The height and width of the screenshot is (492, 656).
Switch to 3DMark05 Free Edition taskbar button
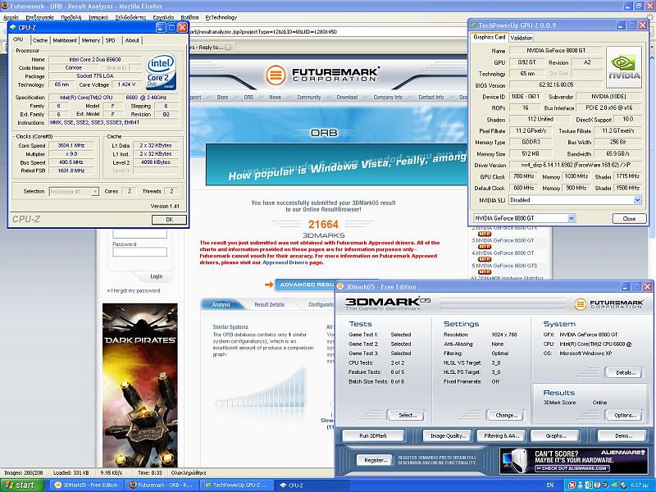[x=87, y=485]
